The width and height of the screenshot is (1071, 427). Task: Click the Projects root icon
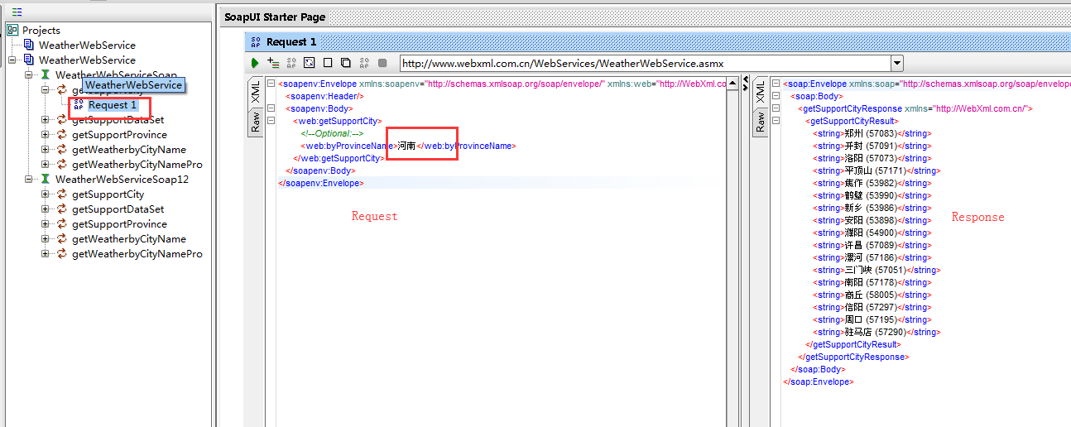click(12, 30)
